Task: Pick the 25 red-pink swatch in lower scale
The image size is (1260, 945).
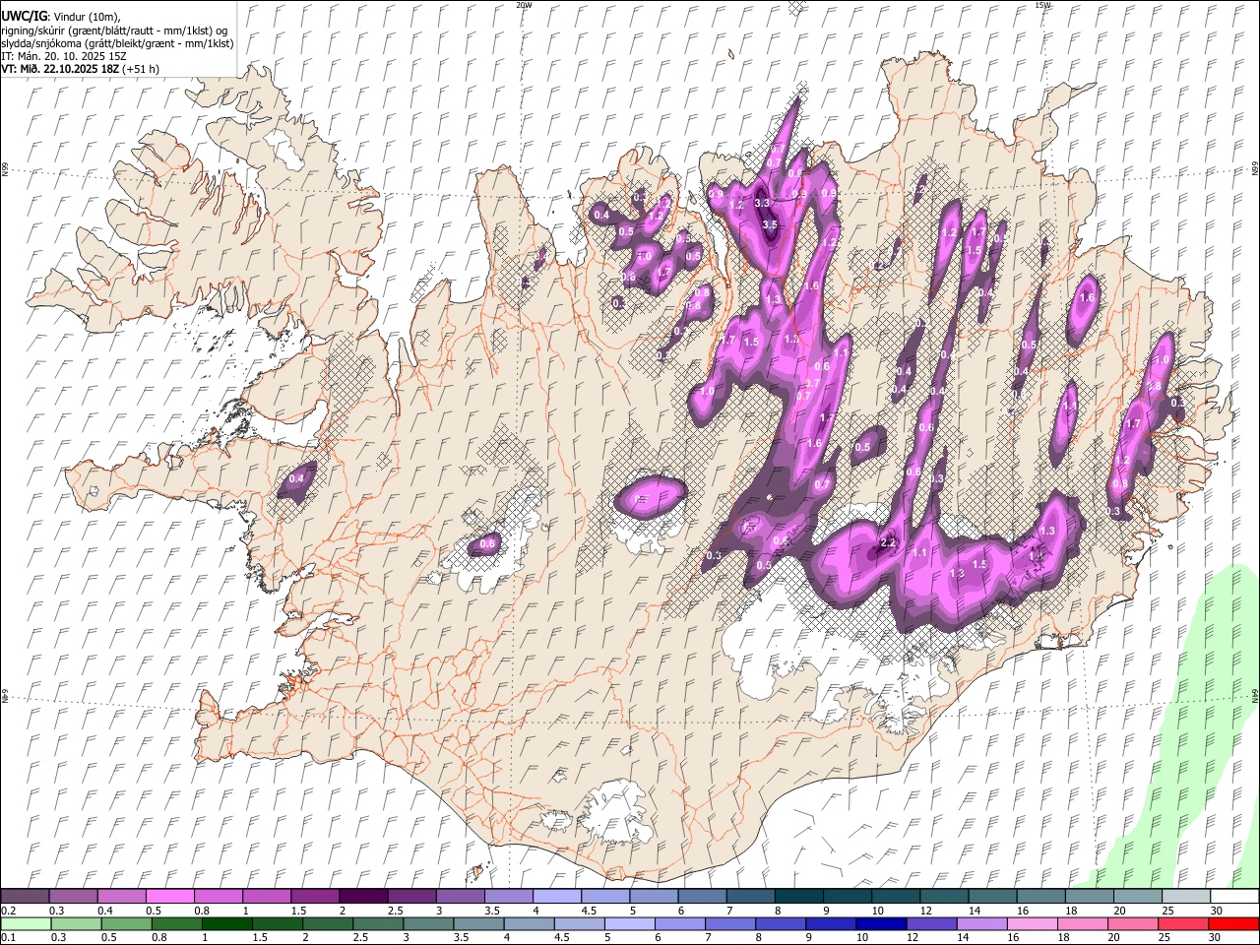Action: pyautogui.click(x=1183, y=924)
